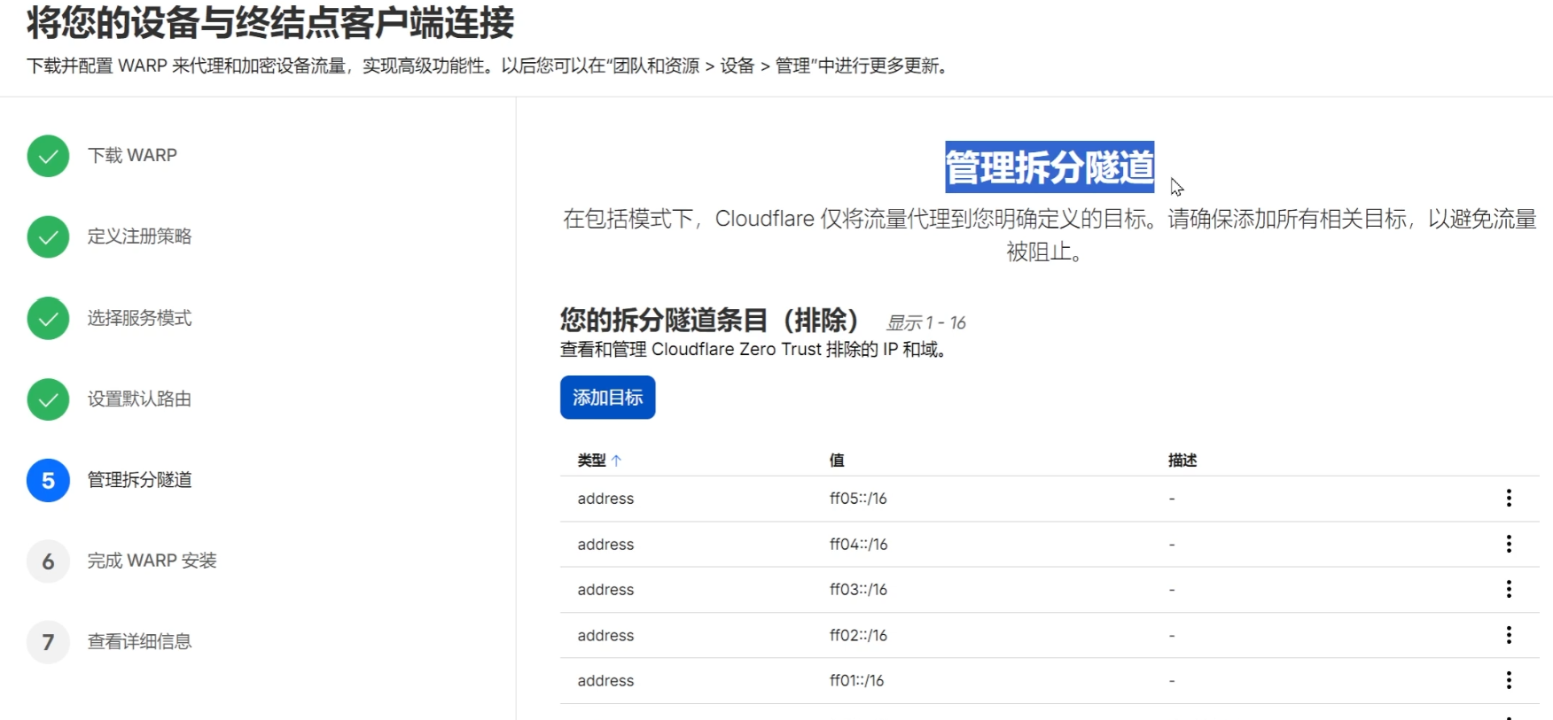Expand the options menu for ff02::/16
1553x720 pixels.
point(1508,635)
